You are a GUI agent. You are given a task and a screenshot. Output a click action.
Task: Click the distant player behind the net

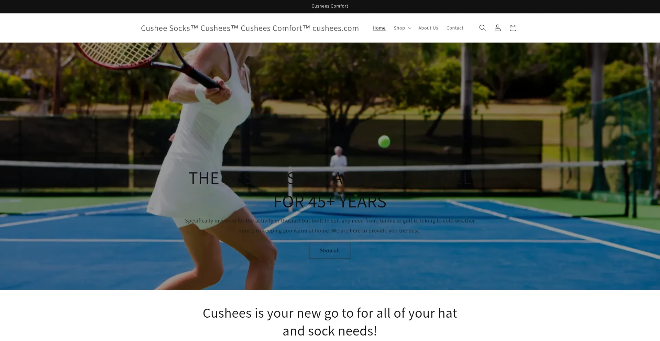pos(338,169)
